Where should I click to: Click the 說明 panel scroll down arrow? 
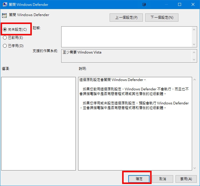pyautogui.click(x=194, y=168)
